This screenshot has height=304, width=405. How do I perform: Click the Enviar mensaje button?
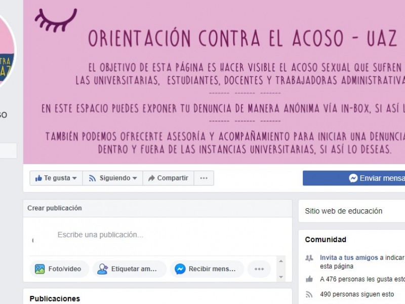[x=354, y=178]
